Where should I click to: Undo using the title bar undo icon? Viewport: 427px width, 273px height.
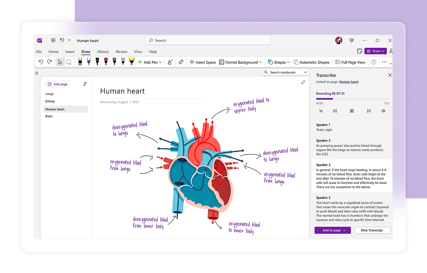click(x=62, y=40)
